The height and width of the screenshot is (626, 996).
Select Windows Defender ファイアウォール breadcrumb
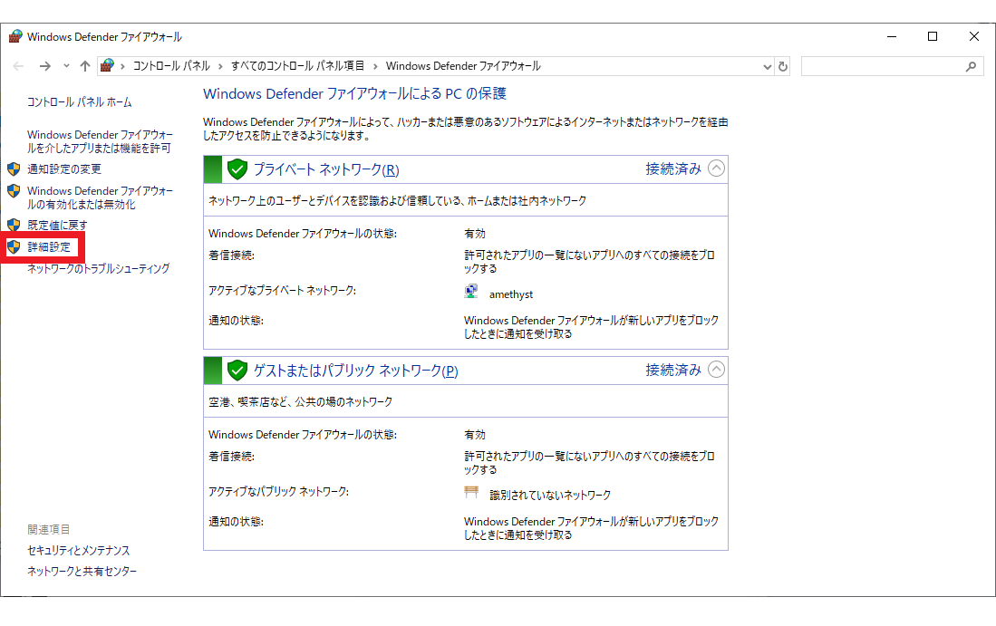pos(463,66)
